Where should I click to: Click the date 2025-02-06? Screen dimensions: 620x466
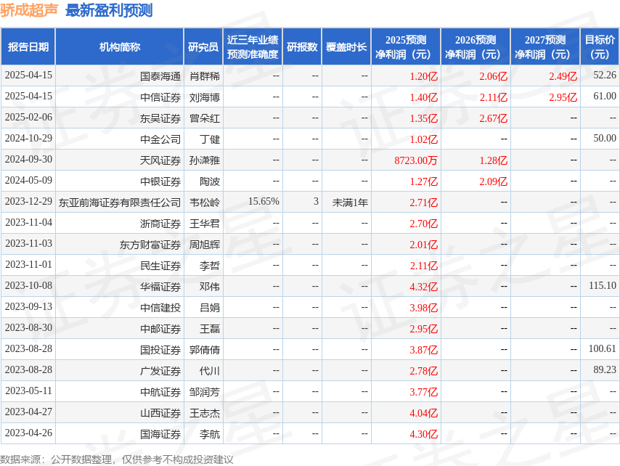point(28,117)
